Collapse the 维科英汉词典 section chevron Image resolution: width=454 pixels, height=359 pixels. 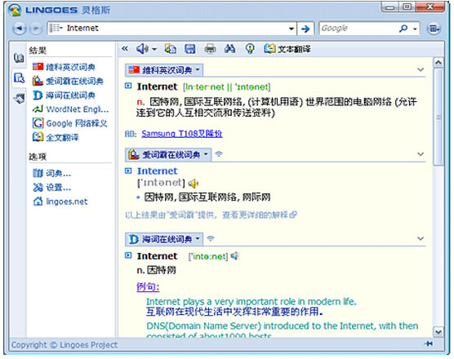coord(421,69)
